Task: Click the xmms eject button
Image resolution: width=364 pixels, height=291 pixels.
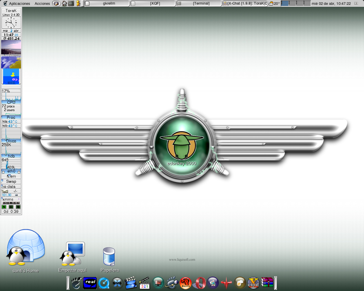Action: click(x=18, y=203)
